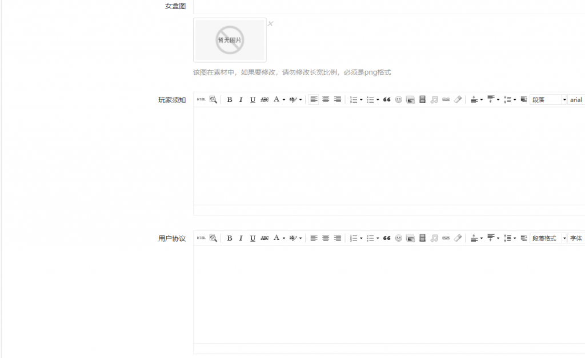Viewport: 585px width, 358px height.
Task: Insert music in the 玩家须知 editor
Action: tap(434, 100)
